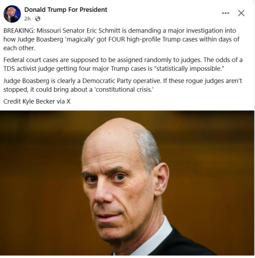Click the word BREAKING at post start
The width and height of the screenshot is (255, 258).
(19, 30)
